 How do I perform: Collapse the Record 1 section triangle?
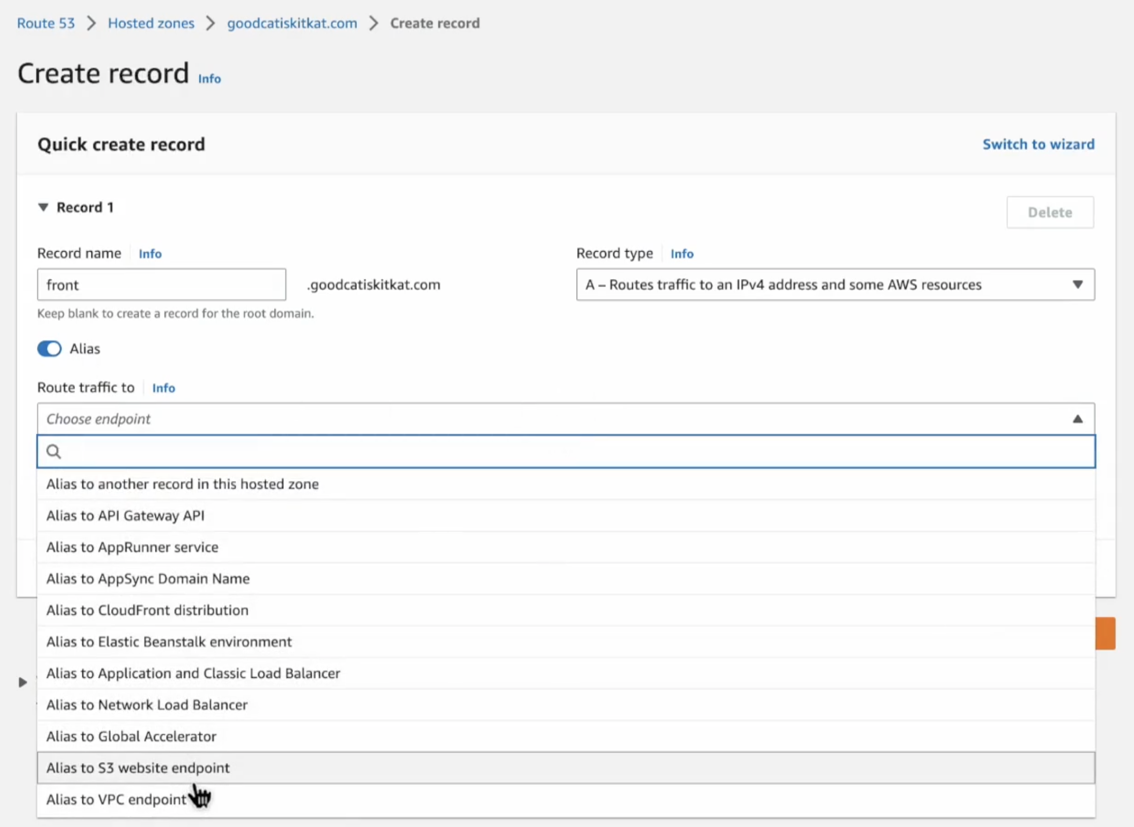pos(43,207)
